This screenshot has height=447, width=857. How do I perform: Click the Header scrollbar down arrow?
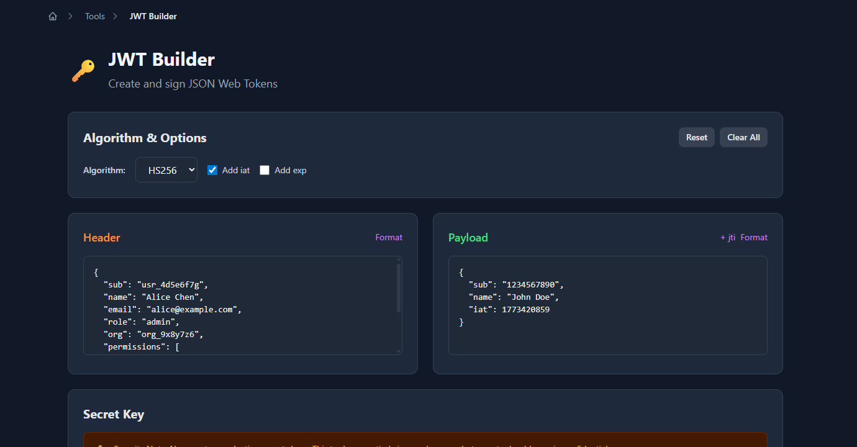pos(399,351)
